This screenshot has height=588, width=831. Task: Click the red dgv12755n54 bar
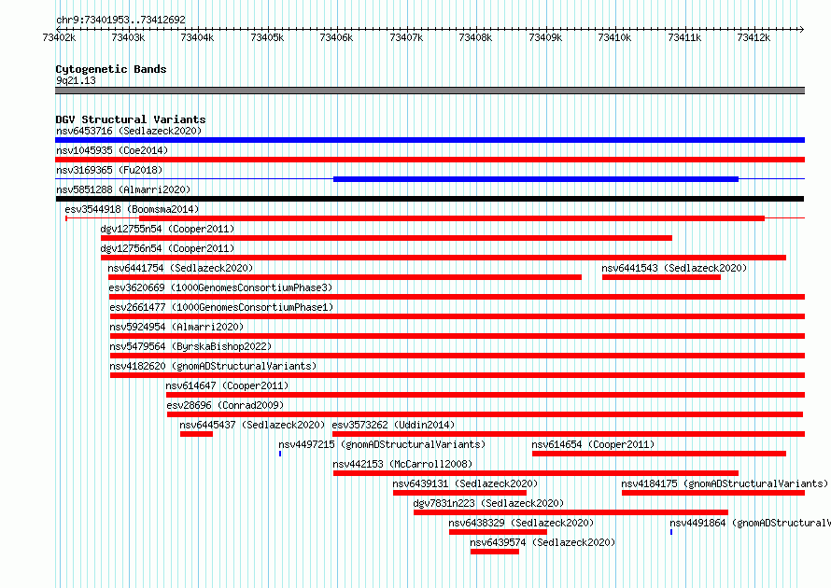pyautogui.click(x=387, y=238)
